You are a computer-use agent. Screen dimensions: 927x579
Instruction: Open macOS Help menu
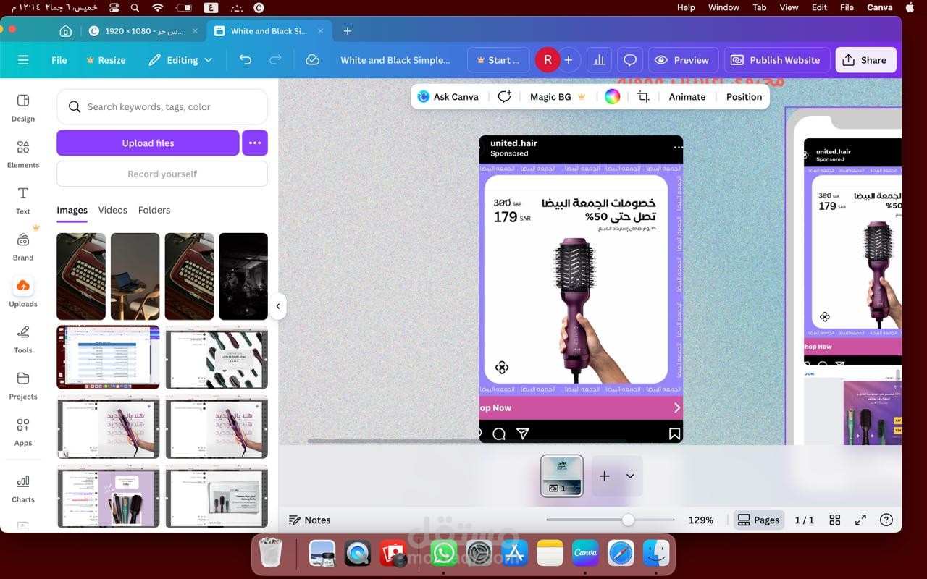pos(686,7)
